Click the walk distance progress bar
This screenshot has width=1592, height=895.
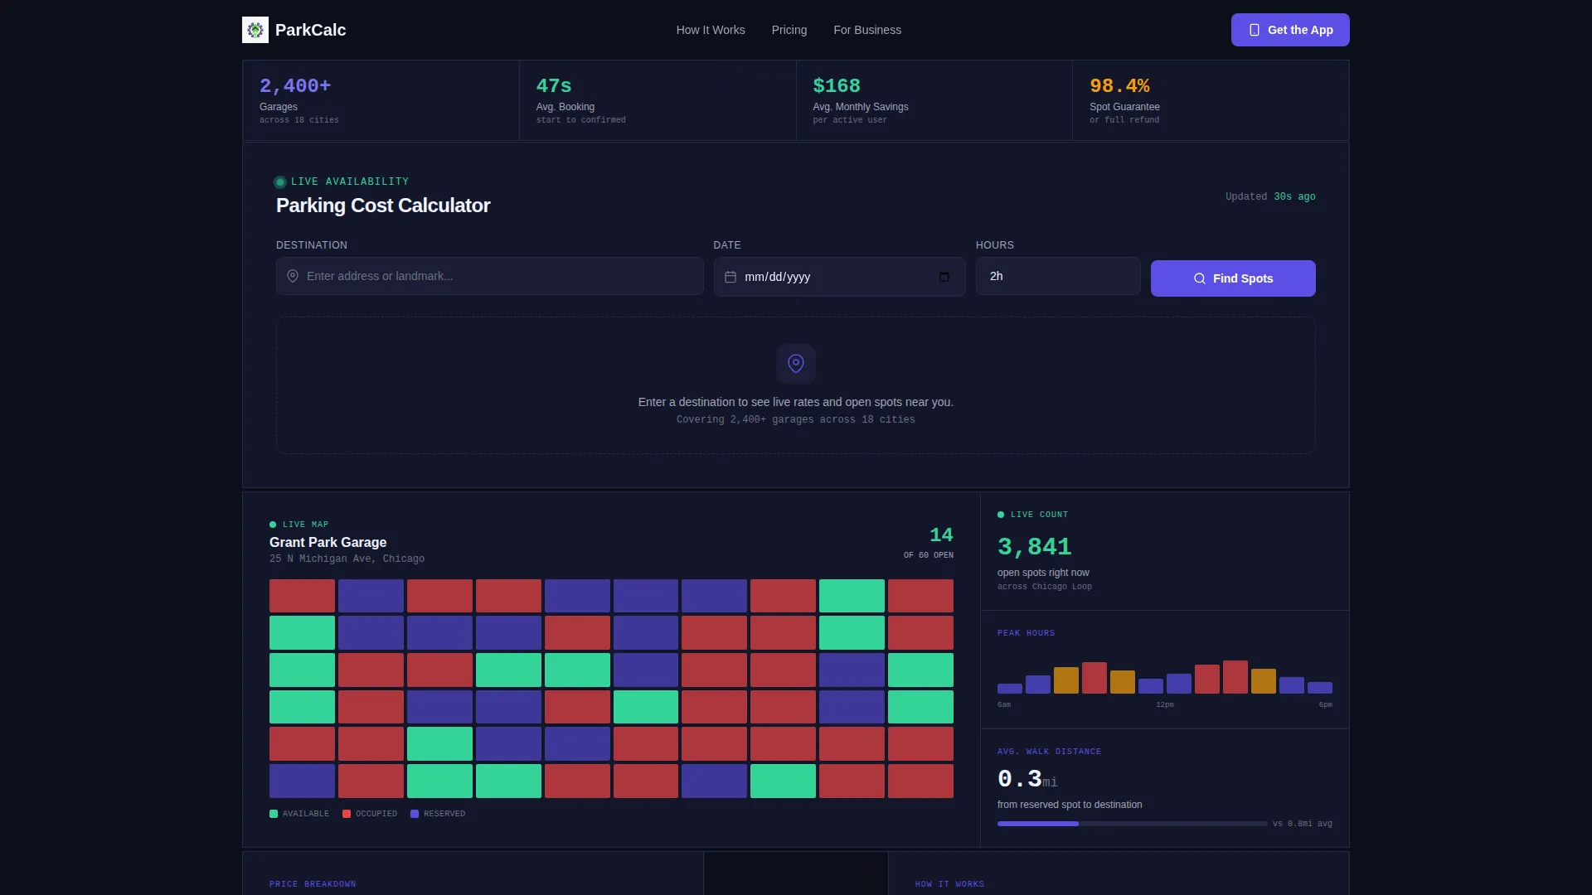1132,824
